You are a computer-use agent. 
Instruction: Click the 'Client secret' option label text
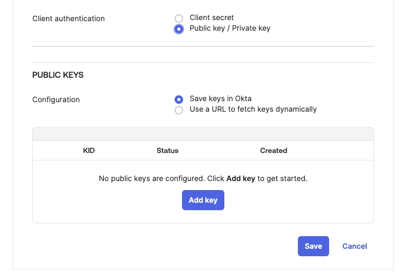click(x=212, y=18)
